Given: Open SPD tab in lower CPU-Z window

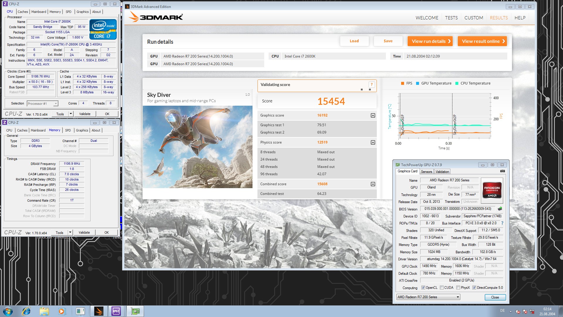Looking at the screenshot, I should click(68, 130).
